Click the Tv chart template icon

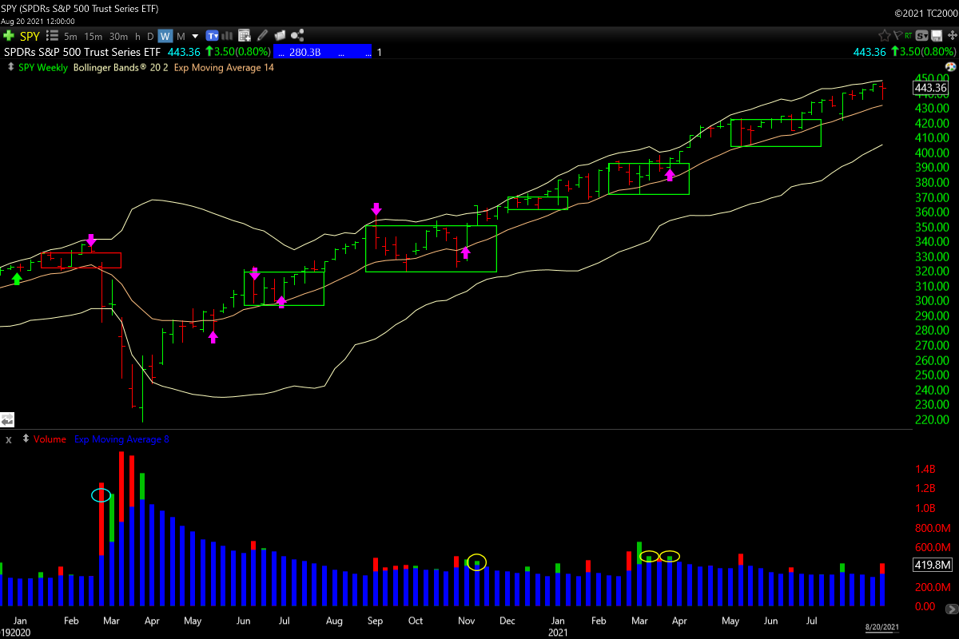[x=213, y=35]
